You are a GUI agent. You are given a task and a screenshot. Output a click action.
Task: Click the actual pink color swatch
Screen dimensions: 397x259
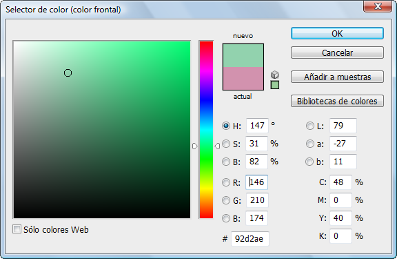243,78
